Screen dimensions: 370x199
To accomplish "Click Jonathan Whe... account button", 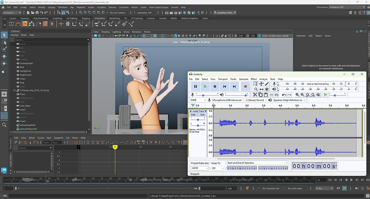I will [x=225, y=13].
